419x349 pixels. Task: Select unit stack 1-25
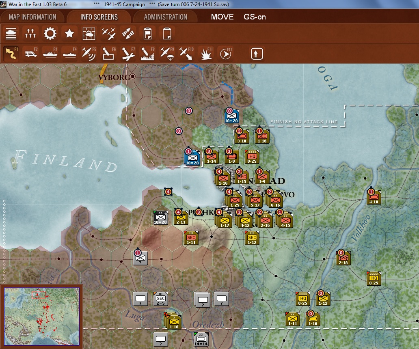tap(234, 200)
